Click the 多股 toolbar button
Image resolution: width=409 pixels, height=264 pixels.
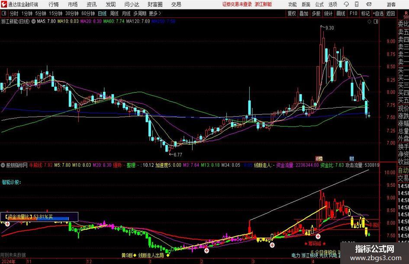click(316, 13)
